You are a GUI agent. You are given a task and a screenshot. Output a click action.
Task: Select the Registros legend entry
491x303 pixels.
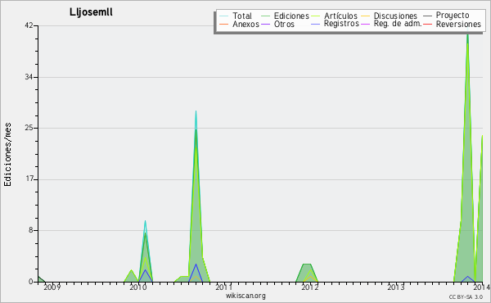point(335,24)
